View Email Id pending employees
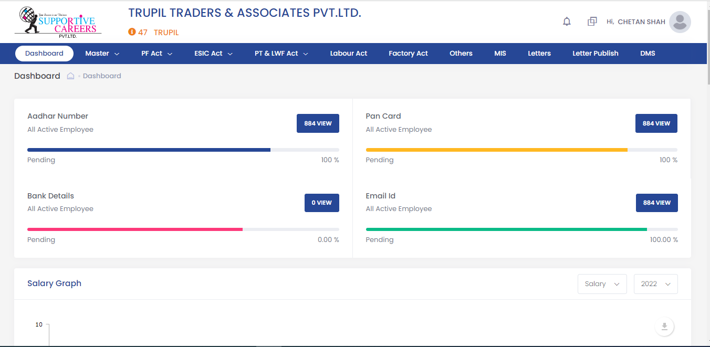This screenshot has height=347, width=710. [656, 203]
